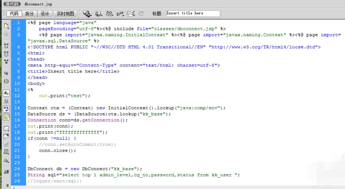Toggle line numbers in coding toolbar
The height and width of the screenshot is (189, 345).
(6, 93)
